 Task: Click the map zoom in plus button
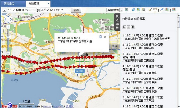(x=8, y=27)
